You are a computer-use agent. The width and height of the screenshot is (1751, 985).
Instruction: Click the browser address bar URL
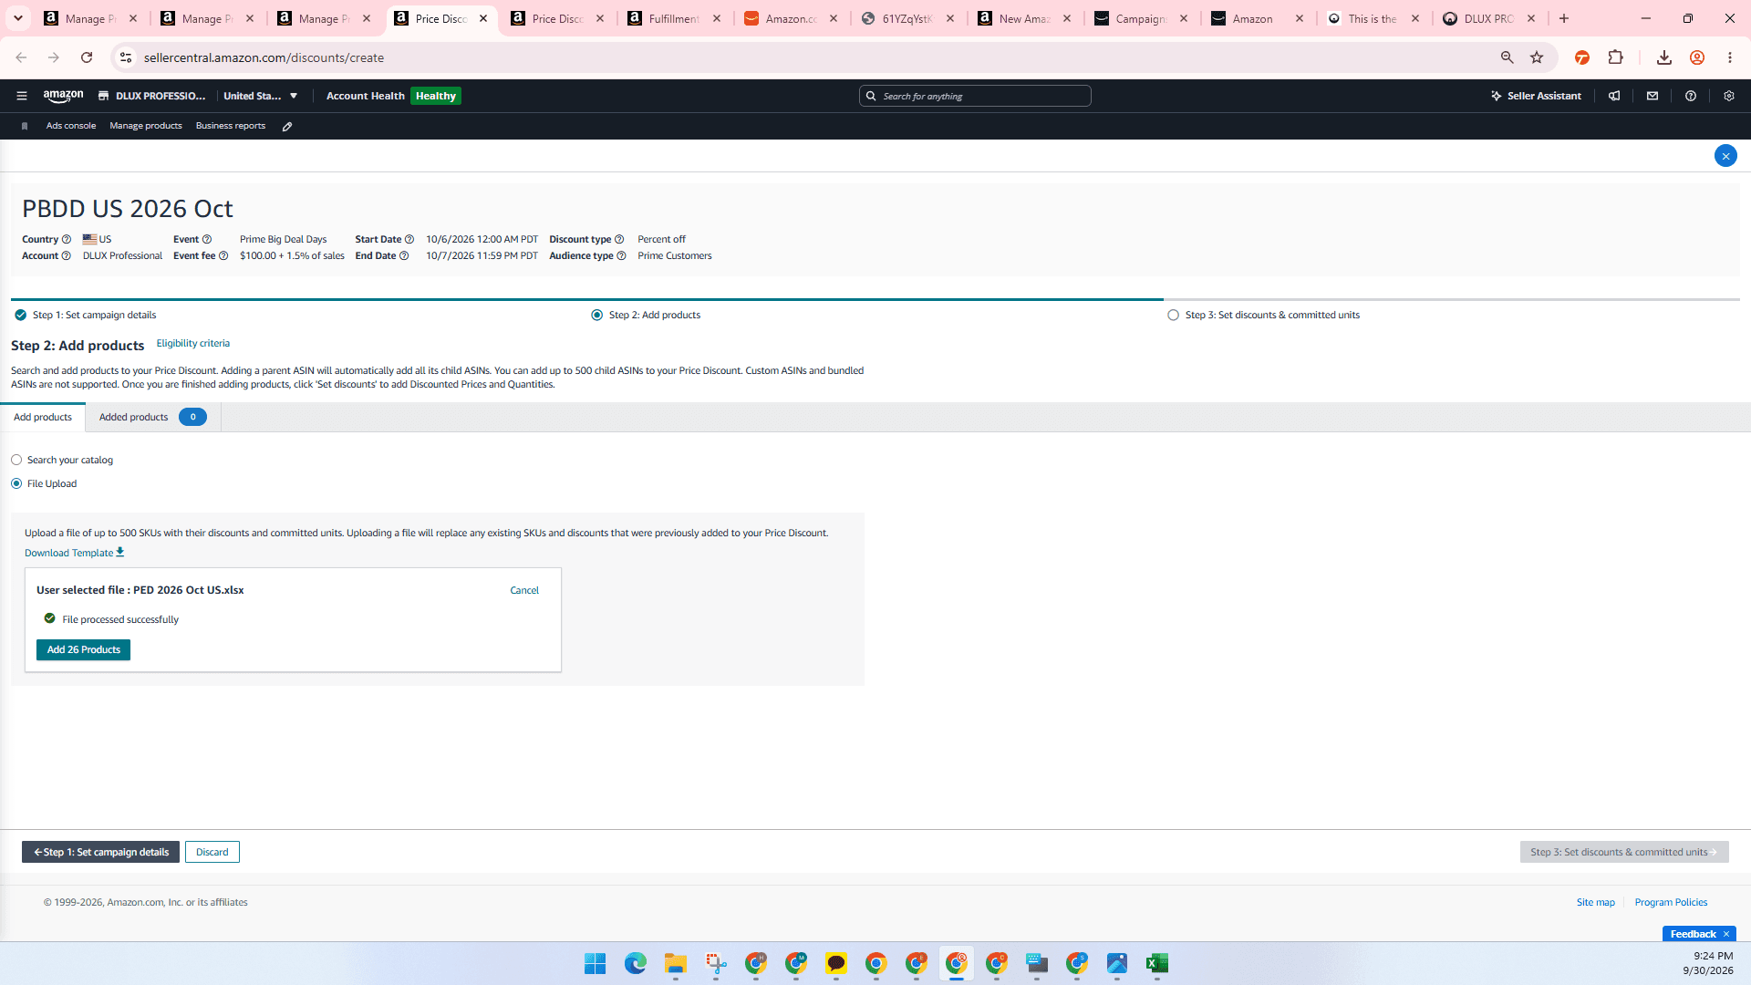(x=264, y=57)
